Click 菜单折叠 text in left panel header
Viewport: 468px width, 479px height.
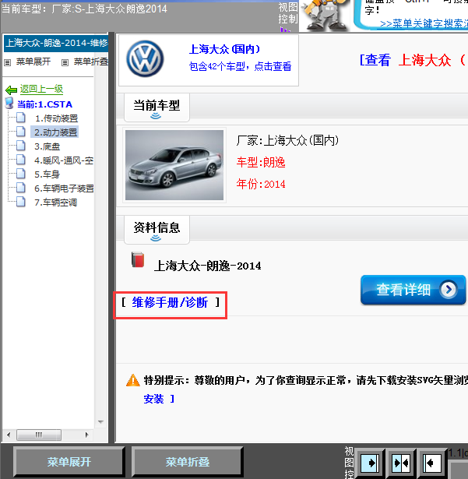91,62
